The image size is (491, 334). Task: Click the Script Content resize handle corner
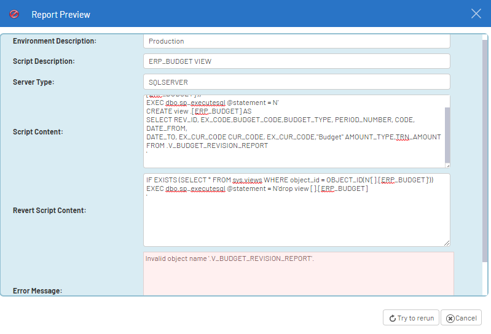pos(447,165)
